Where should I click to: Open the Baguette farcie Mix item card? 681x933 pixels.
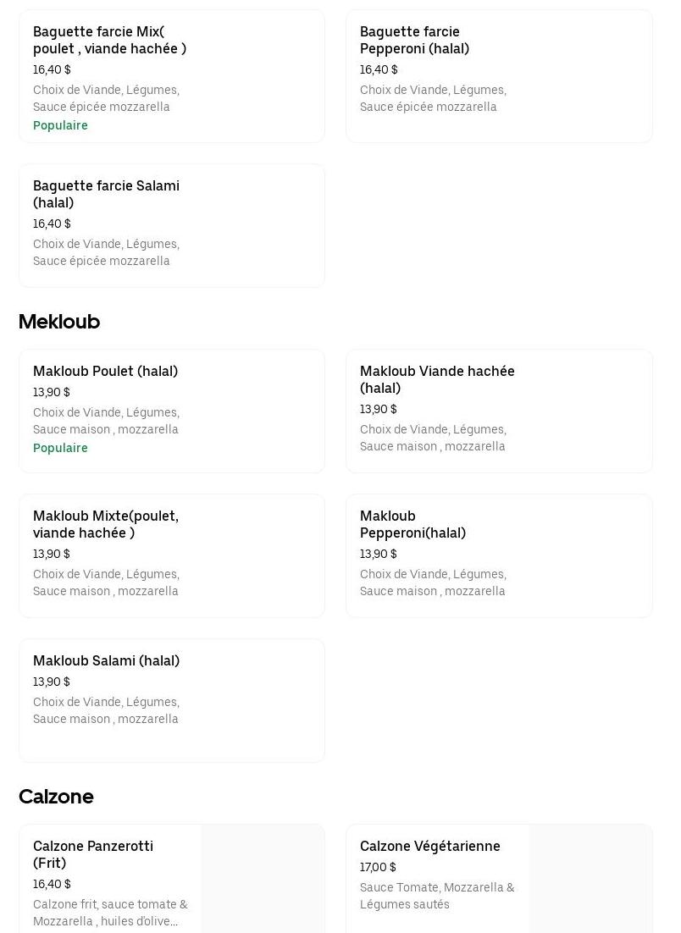[172, 75]
